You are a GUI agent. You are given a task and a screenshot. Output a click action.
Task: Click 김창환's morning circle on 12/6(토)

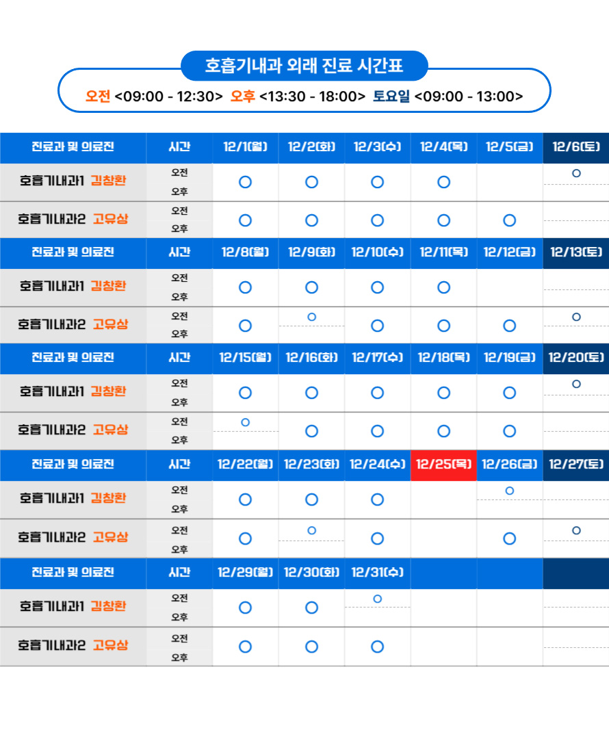coord(576,174)
